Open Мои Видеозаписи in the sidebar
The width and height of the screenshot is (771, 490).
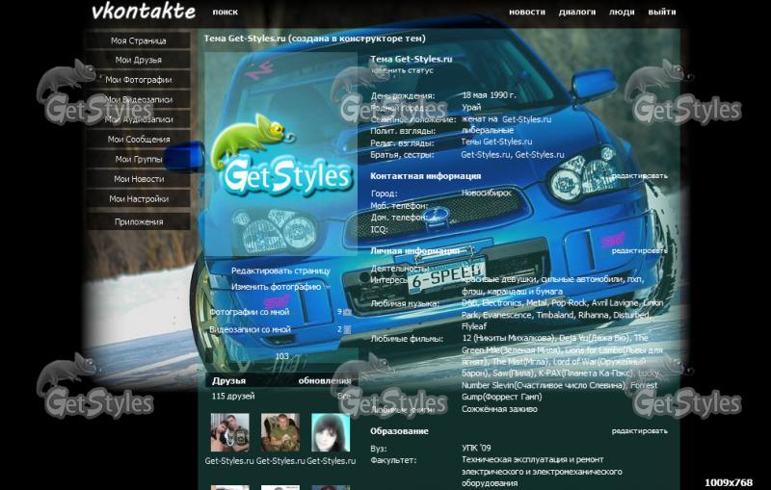(138, 100)
